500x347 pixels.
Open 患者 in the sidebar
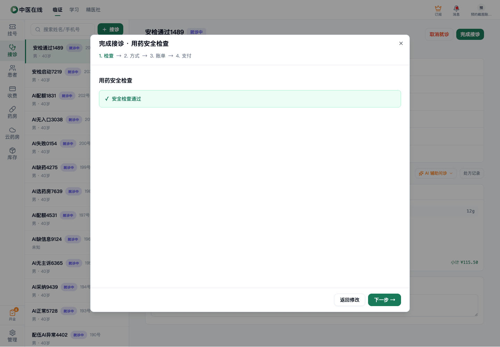12,71
